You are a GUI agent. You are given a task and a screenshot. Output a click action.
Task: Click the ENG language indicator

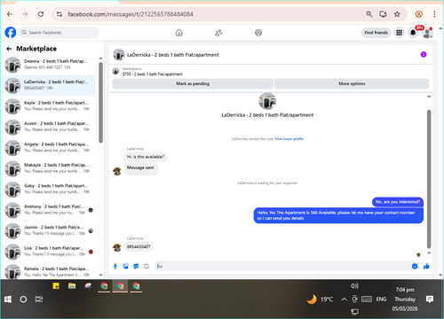[x=381, y=300]
